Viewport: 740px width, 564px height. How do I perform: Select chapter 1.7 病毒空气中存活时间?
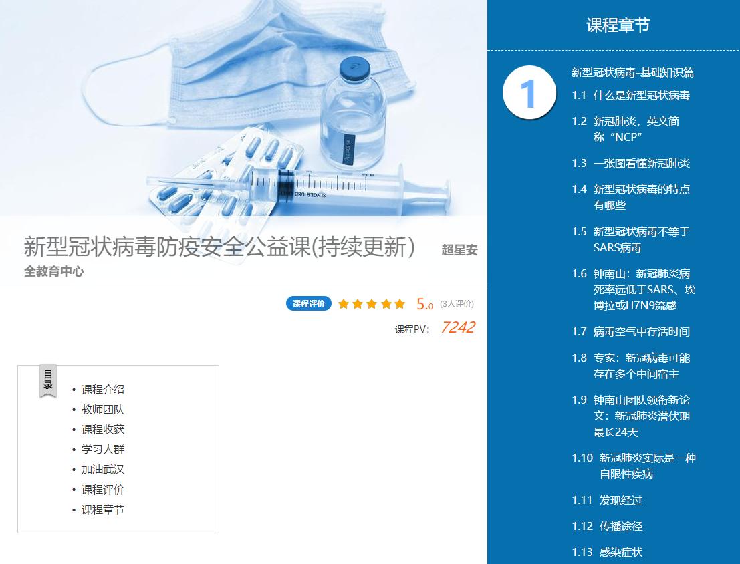[630, 332]
